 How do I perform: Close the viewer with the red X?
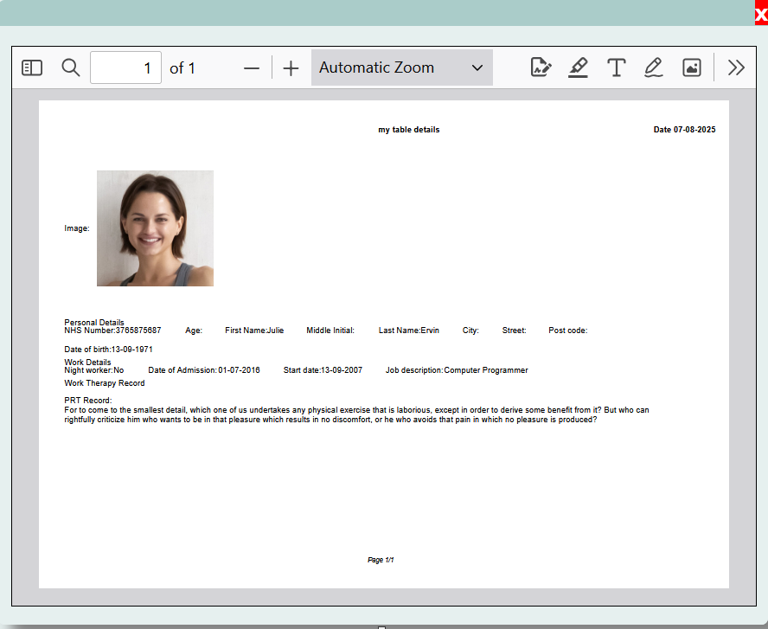[759, 13]
